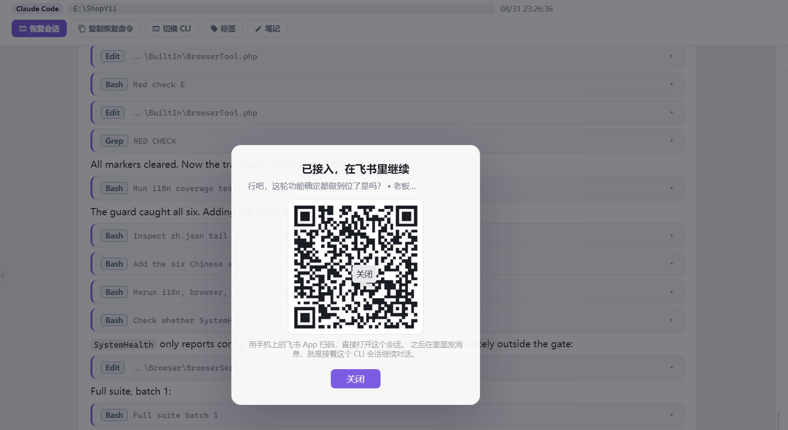
Task: Expand the 'Rerun i18n, browser' row arrow
Action: coord(671,292)
